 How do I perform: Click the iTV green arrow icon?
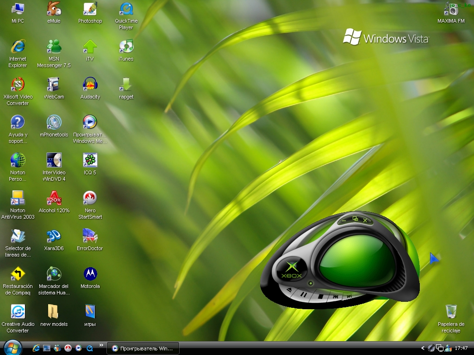coord(90,47)
